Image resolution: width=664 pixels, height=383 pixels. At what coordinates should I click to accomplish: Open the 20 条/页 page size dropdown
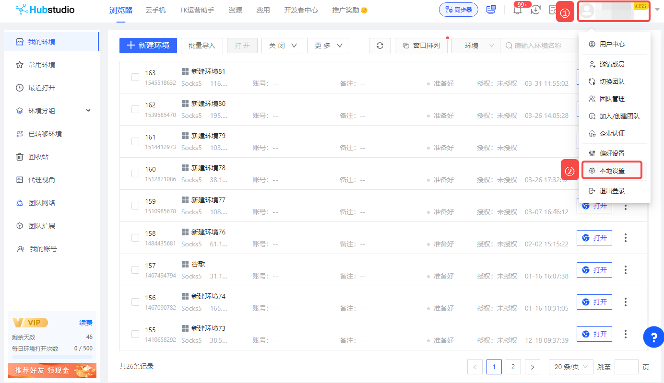point(571,367)
